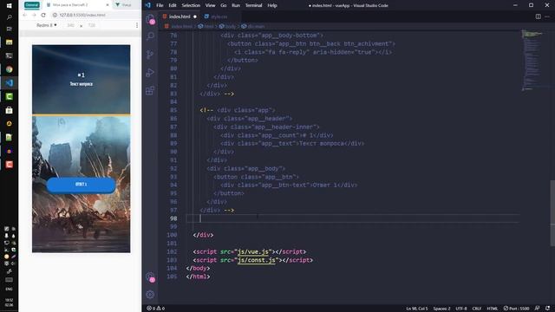Open Terminal menu
Screen dimensions: 555x312
pos(254,5)
